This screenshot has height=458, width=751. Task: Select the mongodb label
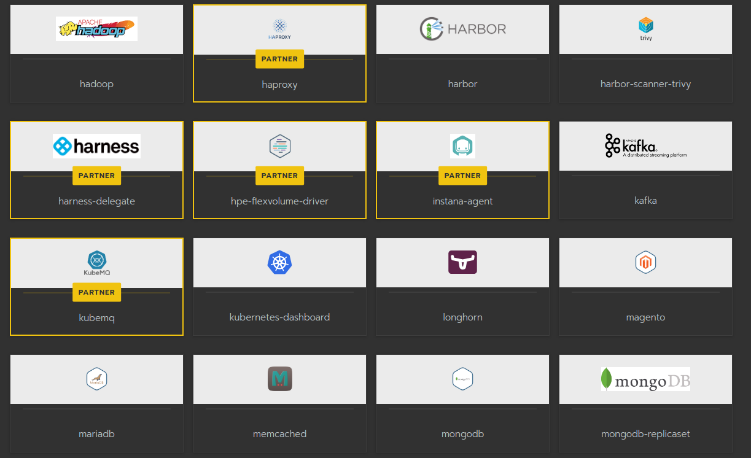click(462, 433)
